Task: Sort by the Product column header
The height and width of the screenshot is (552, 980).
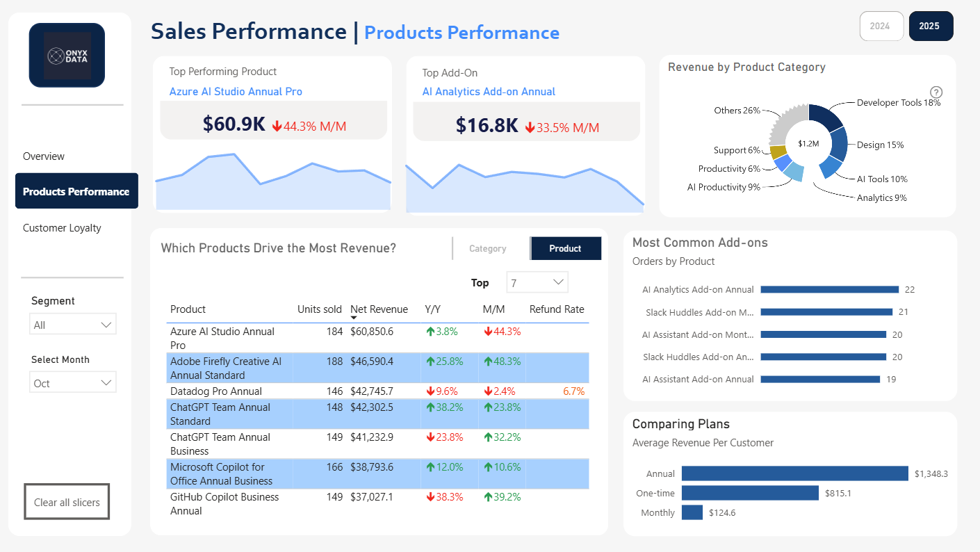Action: tap(188, 309)
